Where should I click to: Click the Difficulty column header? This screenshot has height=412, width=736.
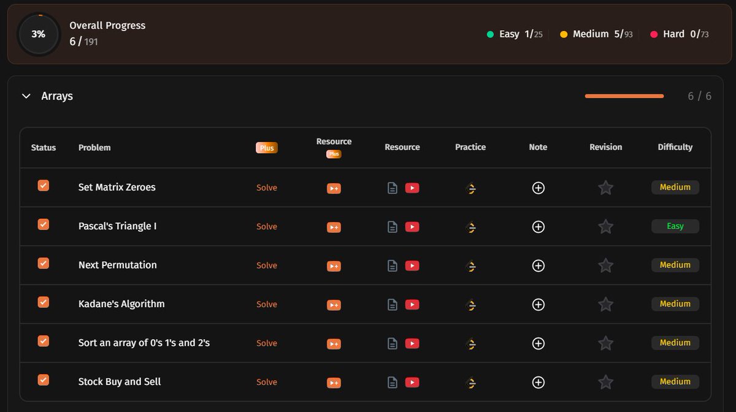(675, 147)
